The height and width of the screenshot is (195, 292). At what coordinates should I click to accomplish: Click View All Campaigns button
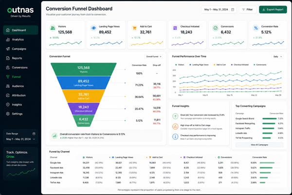click(x=259, y=145)
